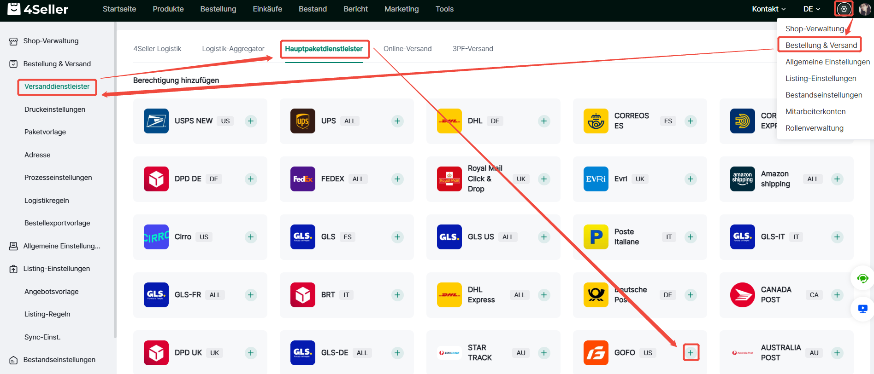This screenshot has height=374, width=874.
Task: Open the Kontakt dropdown
Action: click(769, 9)
